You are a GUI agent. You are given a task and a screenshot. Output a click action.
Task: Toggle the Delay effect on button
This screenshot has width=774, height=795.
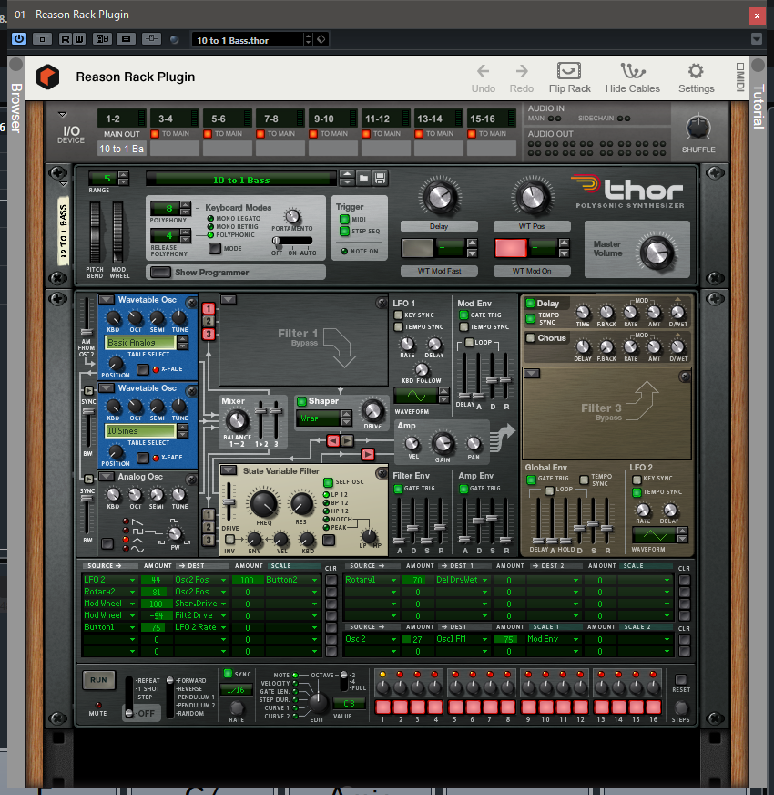530,304
